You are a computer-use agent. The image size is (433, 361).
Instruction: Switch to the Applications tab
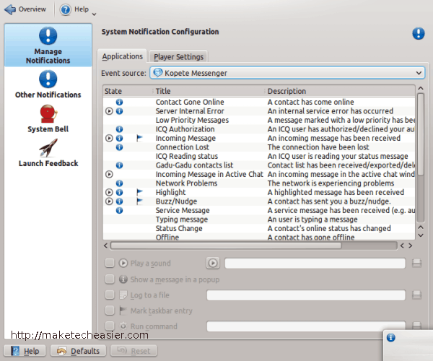point(123,56)
